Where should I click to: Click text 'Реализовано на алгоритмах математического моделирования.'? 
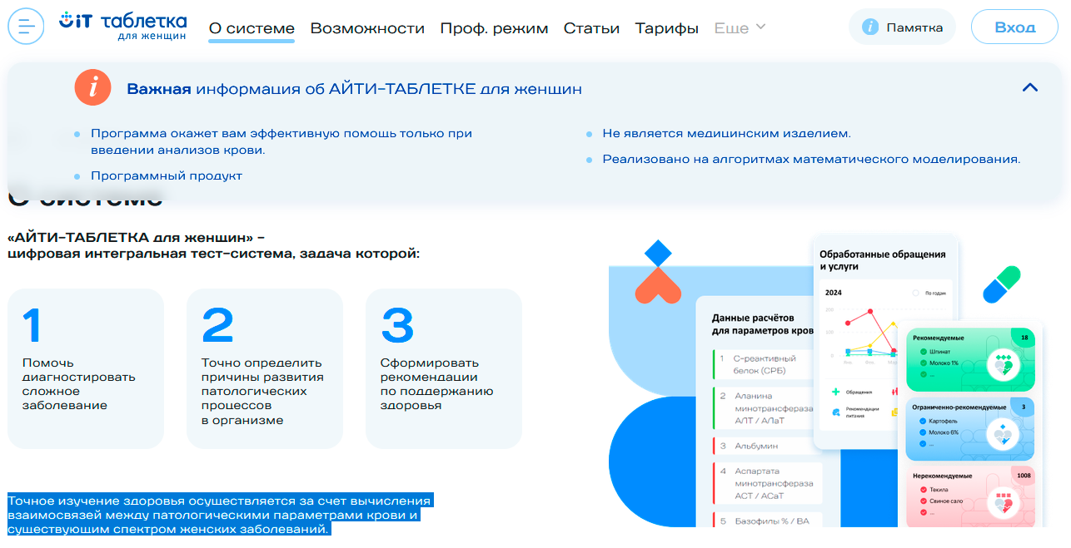click(x=811, y=159)
